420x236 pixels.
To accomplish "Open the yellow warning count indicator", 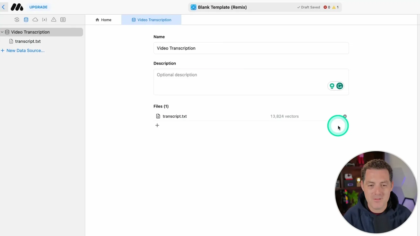I will pyautogui.click(x=335, y=7).
